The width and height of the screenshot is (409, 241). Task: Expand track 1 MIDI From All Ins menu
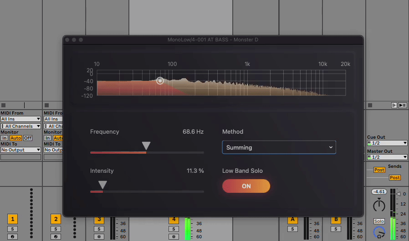(20, 119)
